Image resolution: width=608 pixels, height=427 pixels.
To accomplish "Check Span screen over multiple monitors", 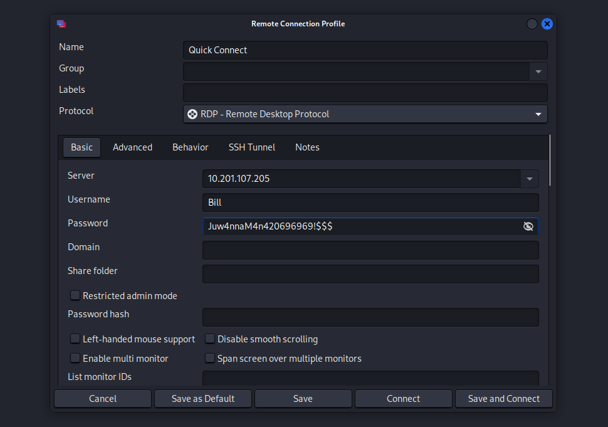I will pyautogui.click(x=210, y=359).
